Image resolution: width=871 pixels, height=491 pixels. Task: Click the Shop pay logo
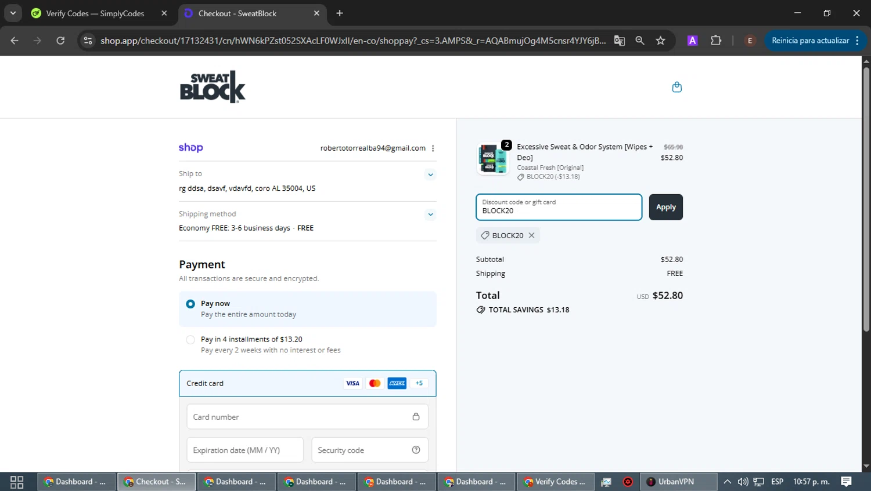[191, 148]
